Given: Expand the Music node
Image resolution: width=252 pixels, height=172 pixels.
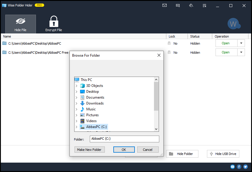Looking at the screenshot, I should 77,109.
